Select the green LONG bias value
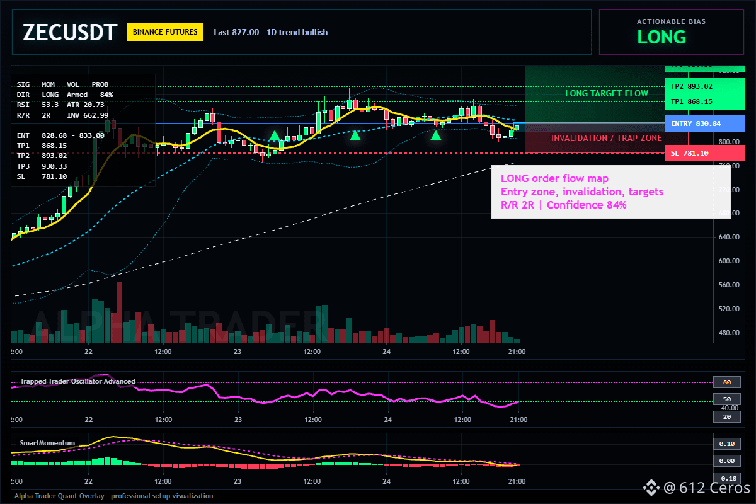 click(661, 37)
